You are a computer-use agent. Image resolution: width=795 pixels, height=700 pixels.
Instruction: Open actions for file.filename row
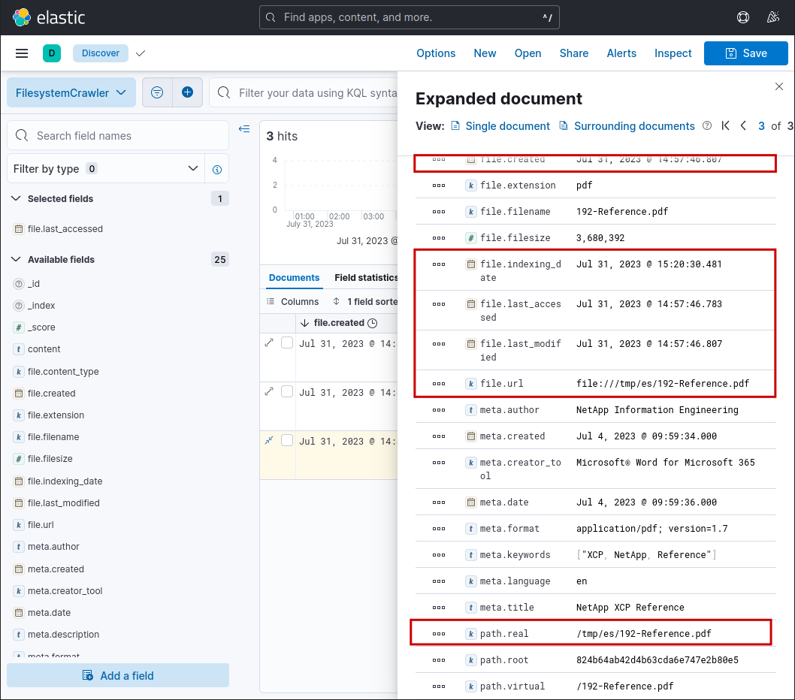[439, 212]
